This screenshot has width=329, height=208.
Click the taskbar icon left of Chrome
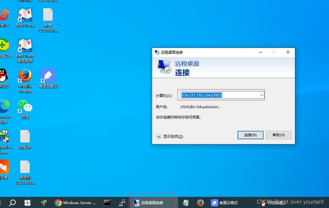44,203
